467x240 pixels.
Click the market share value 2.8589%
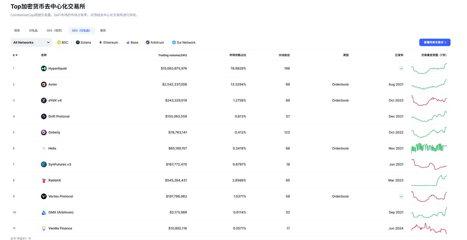239,180
